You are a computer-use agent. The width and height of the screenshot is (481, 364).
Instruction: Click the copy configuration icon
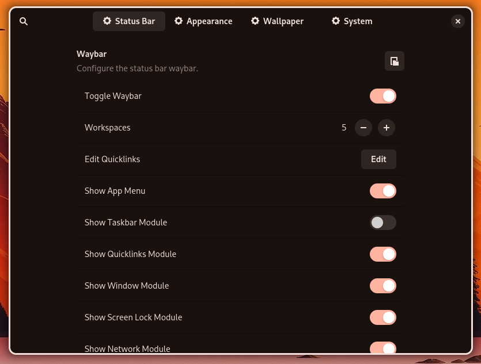pos(395,61)
